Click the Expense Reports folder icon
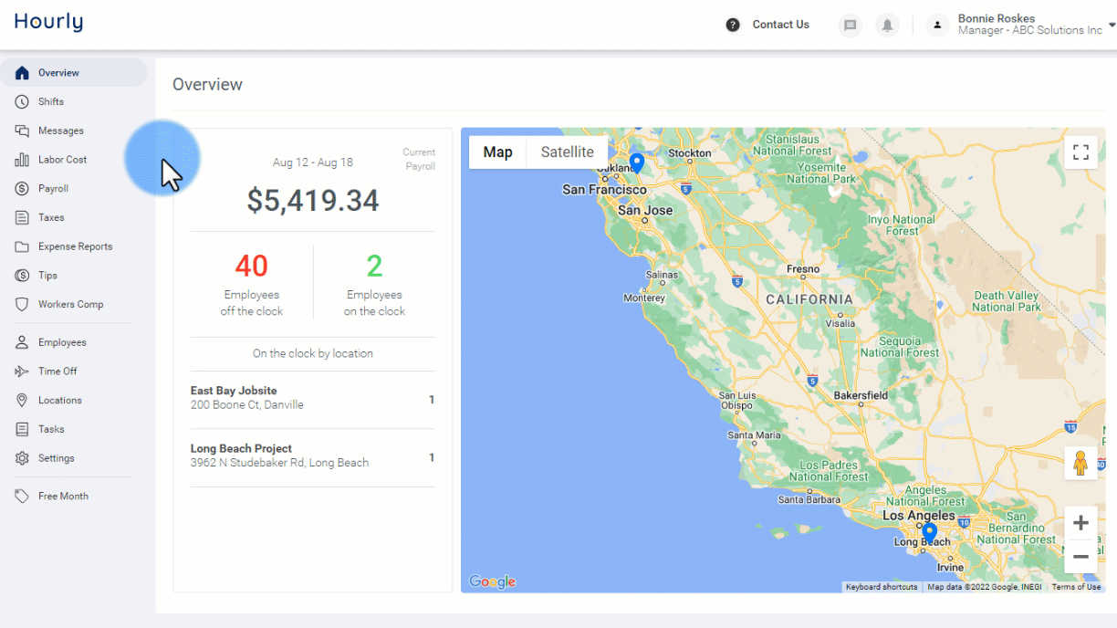1117x628 pixels. (x=22, y=246)
